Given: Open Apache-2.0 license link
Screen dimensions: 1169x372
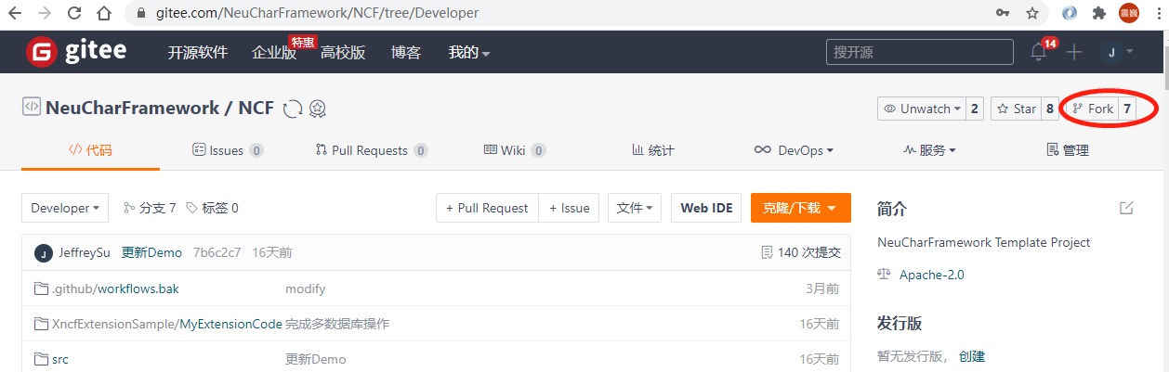Looking at the screenshot, I should [x=932, y=275].
